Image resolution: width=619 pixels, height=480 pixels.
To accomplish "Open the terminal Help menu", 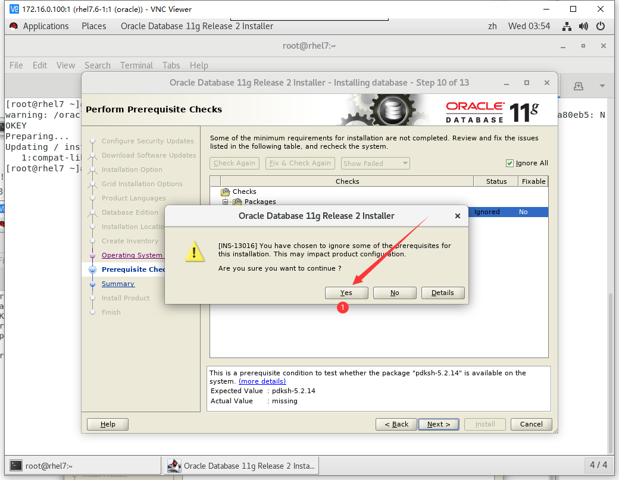I will pos(199,65).
